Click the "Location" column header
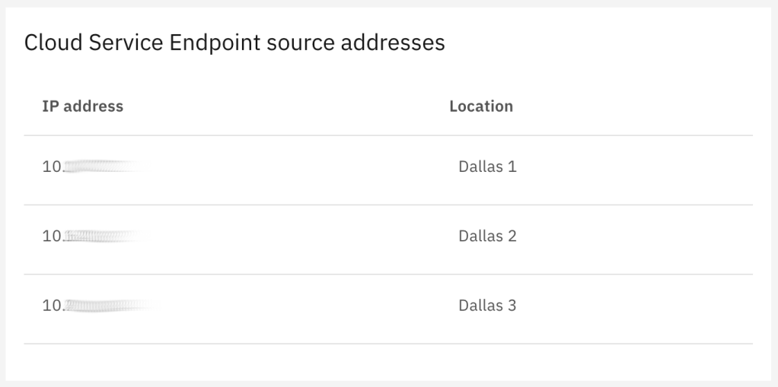This screenshot has height=387, width=778. pyautogui.click(x=481, y=106)
